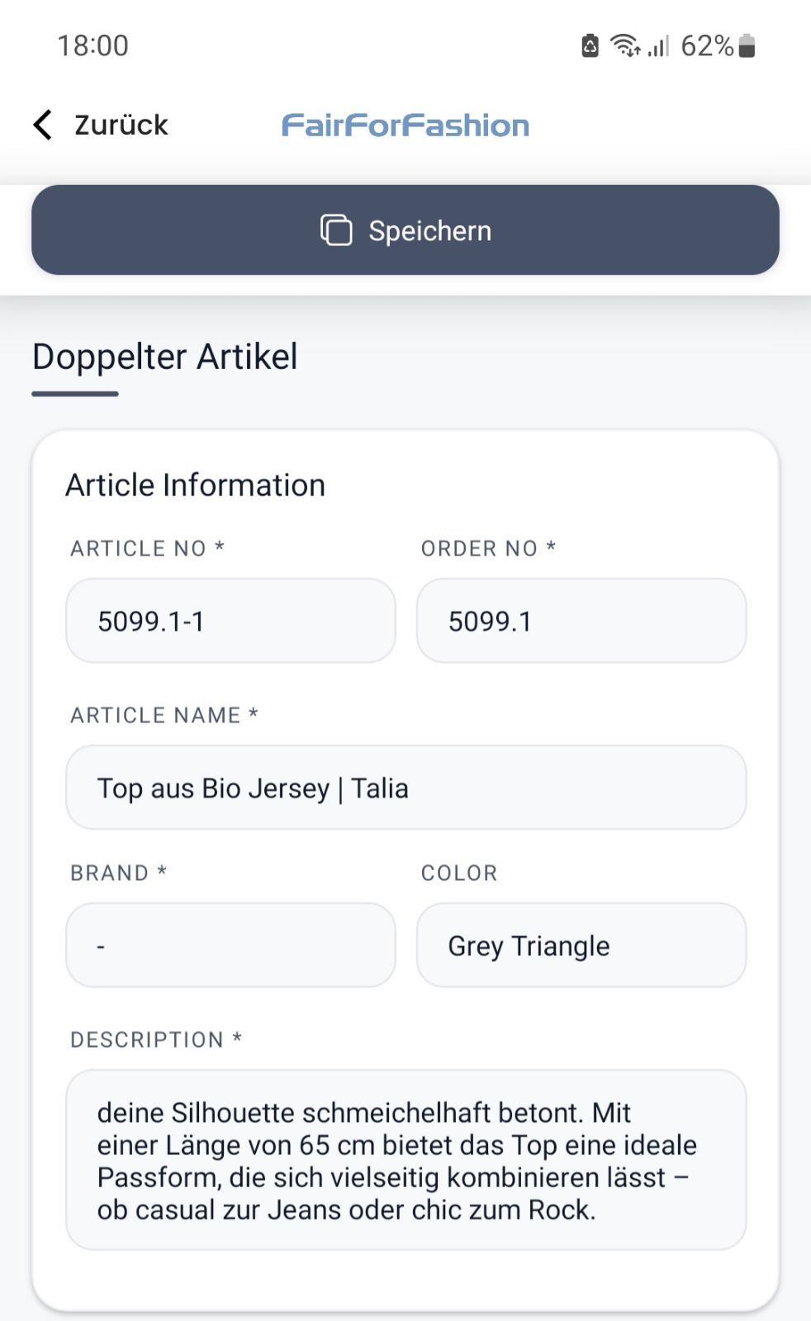Edit the Article Name field
The height and width of the screenshot is (1321, 811).
[x=406, y=788]
